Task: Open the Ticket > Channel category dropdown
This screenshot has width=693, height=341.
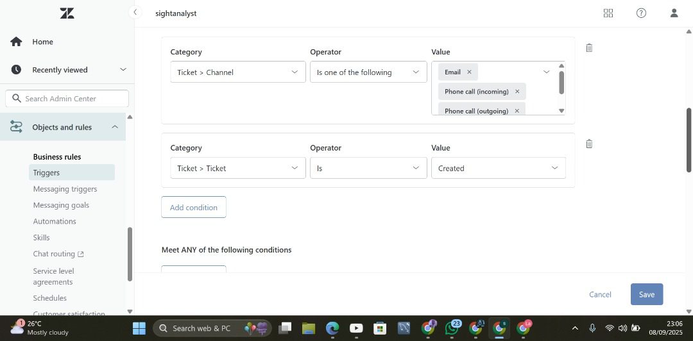Action: 237,72
